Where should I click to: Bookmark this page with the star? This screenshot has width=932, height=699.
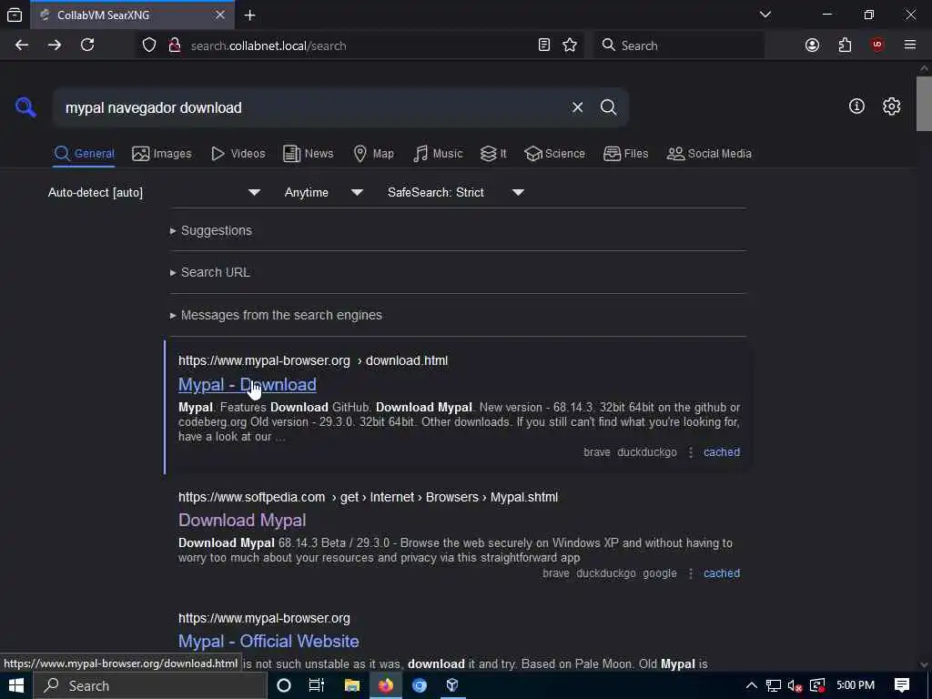tap(570, 46)
